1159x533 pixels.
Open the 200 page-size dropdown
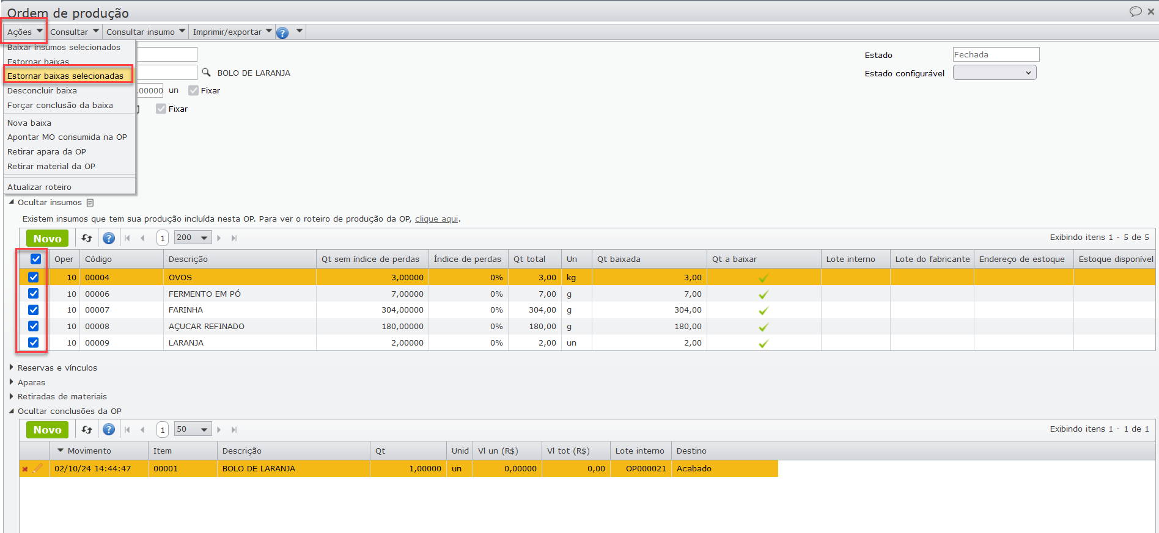click(x=193, y=238)
